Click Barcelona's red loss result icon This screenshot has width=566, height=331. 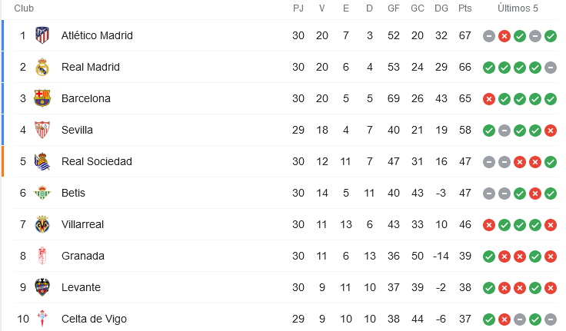pos(489,99)
